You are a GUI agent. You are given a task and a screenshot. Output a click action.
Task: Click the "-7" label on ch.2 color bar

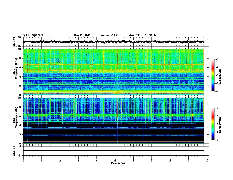[x=217, y=140]
